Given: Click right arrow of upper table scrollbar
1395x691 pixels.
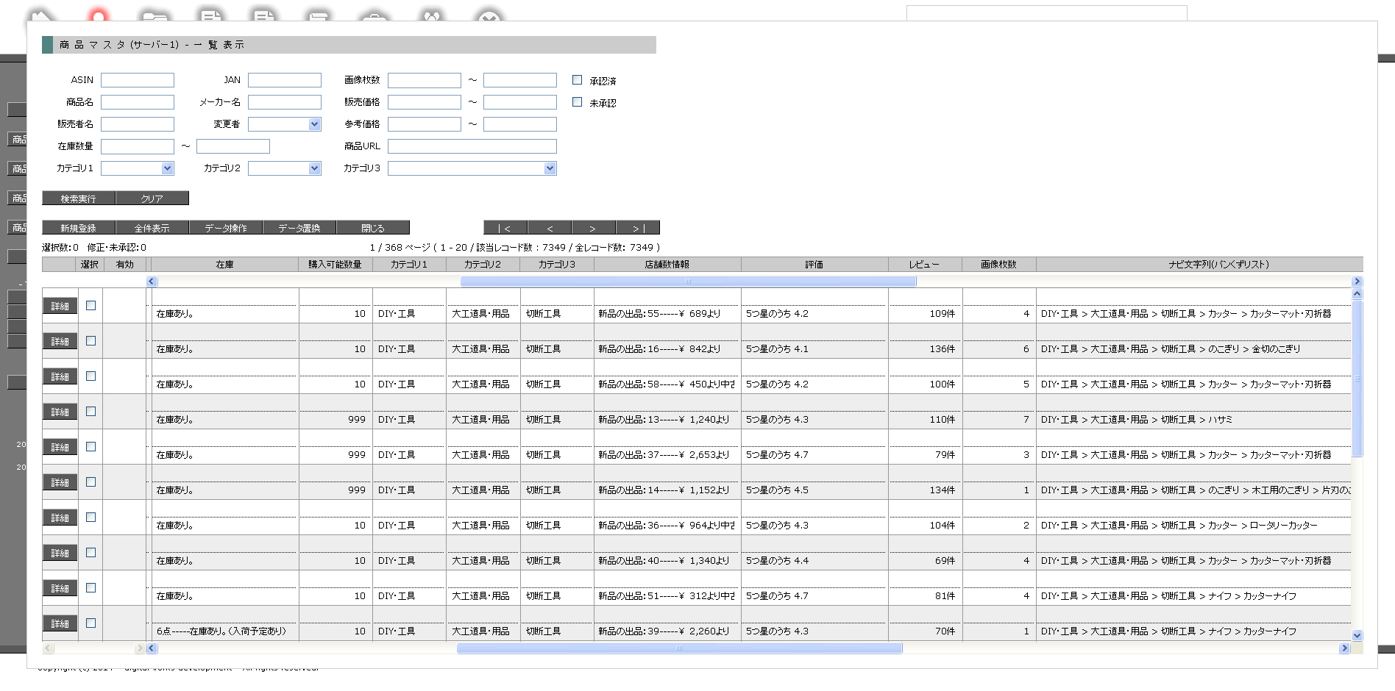Looking at the screenshot, I should (1357, 282).
